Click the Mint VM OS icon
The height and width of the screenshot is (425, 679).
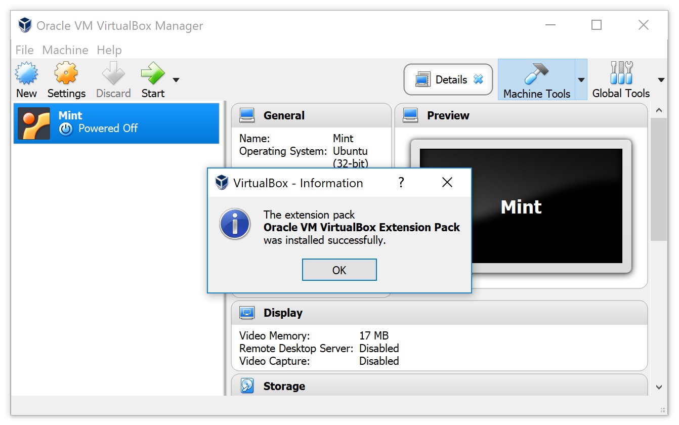click(34, 123)
